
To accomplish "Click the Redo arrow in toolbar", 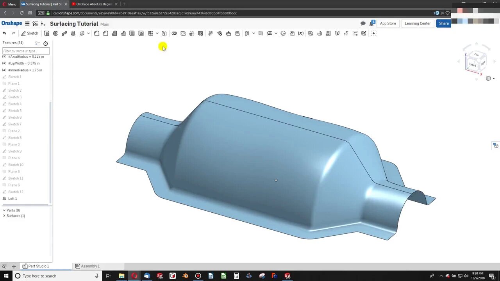I will (13, 33).
